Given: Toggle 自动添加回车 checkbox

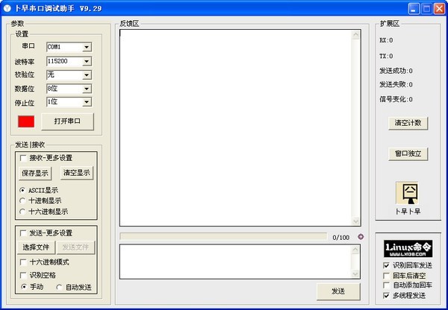Looking at the screenshot, I should (386, 285).
